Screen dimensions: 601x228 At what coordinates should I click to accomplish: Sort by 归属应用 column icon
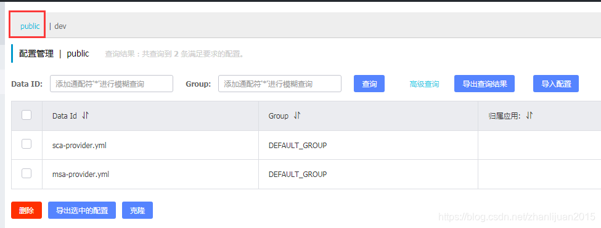(x=529, y=116)
